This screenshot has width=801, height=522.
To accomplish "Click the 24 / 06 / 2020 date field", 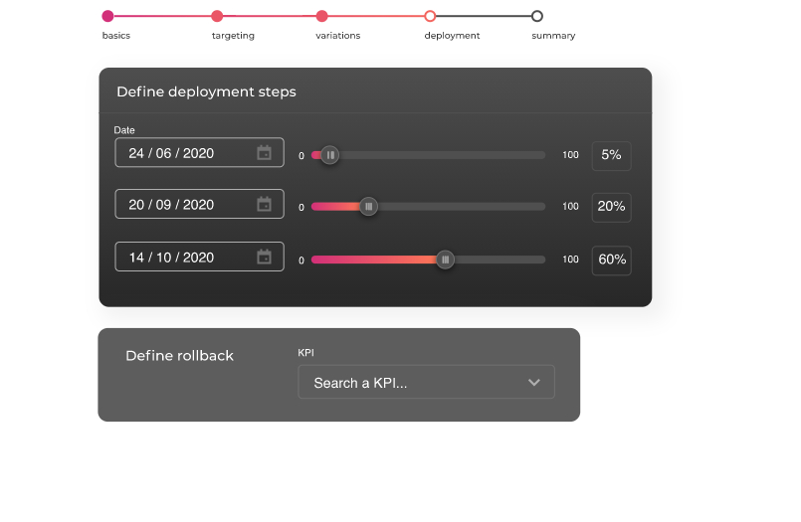I will tap(184, 153).
